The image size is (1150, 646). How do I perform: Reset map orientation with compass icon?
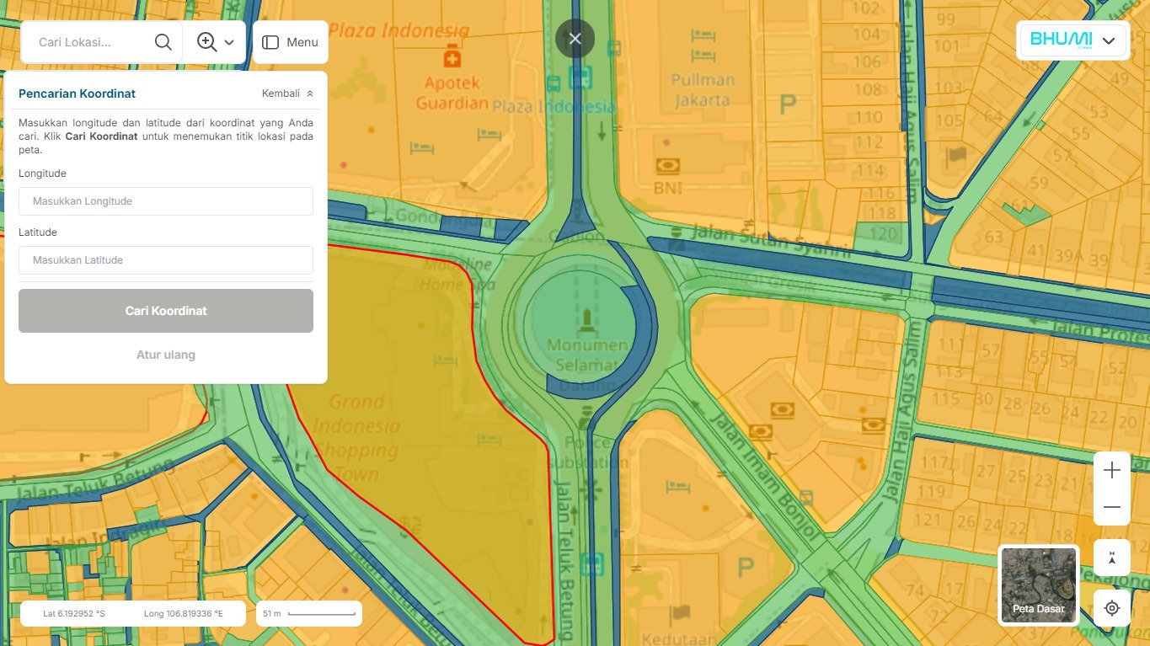(1112, 558)
